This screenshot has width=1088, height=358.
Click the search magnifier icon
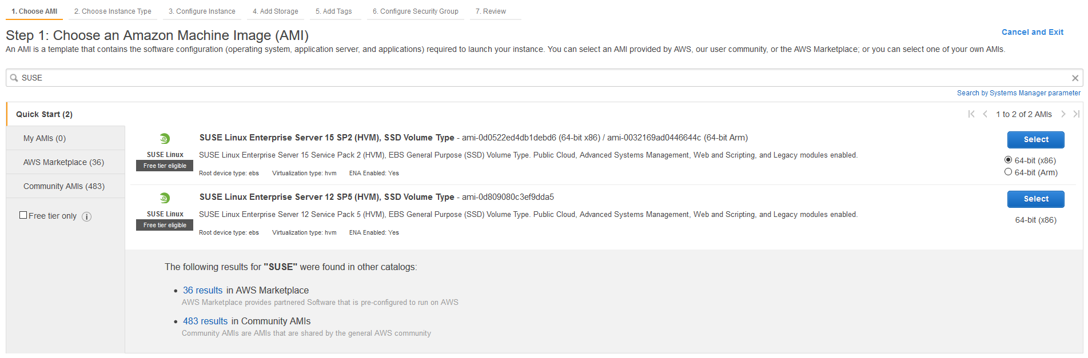point(14,78)
